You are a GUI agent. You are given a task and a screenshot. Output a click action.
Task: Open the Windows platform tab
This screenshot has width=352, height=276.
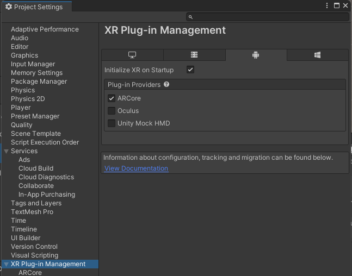[317, 55]
